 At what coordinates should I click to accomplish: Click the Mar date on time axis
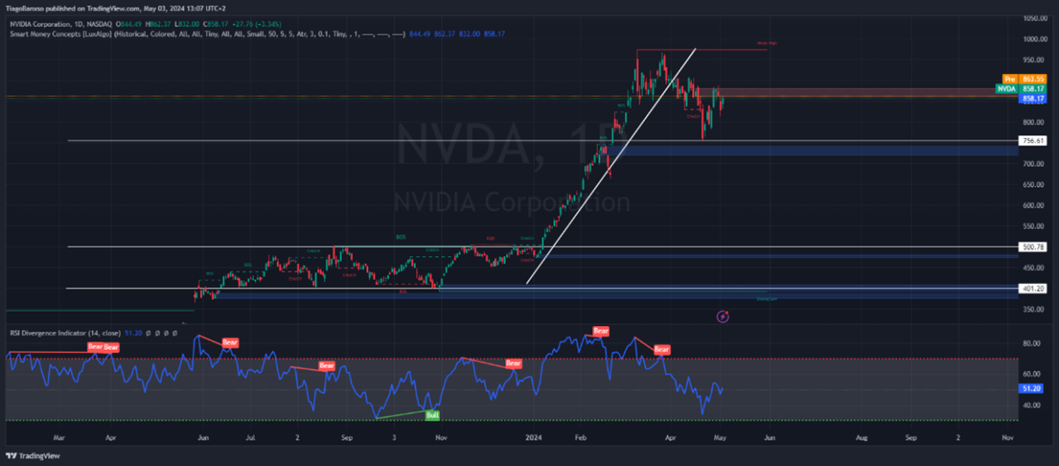coord(58,437)
